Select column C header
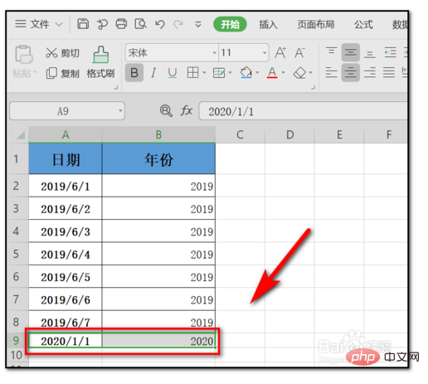428x384 pixels. coord(240,134)
